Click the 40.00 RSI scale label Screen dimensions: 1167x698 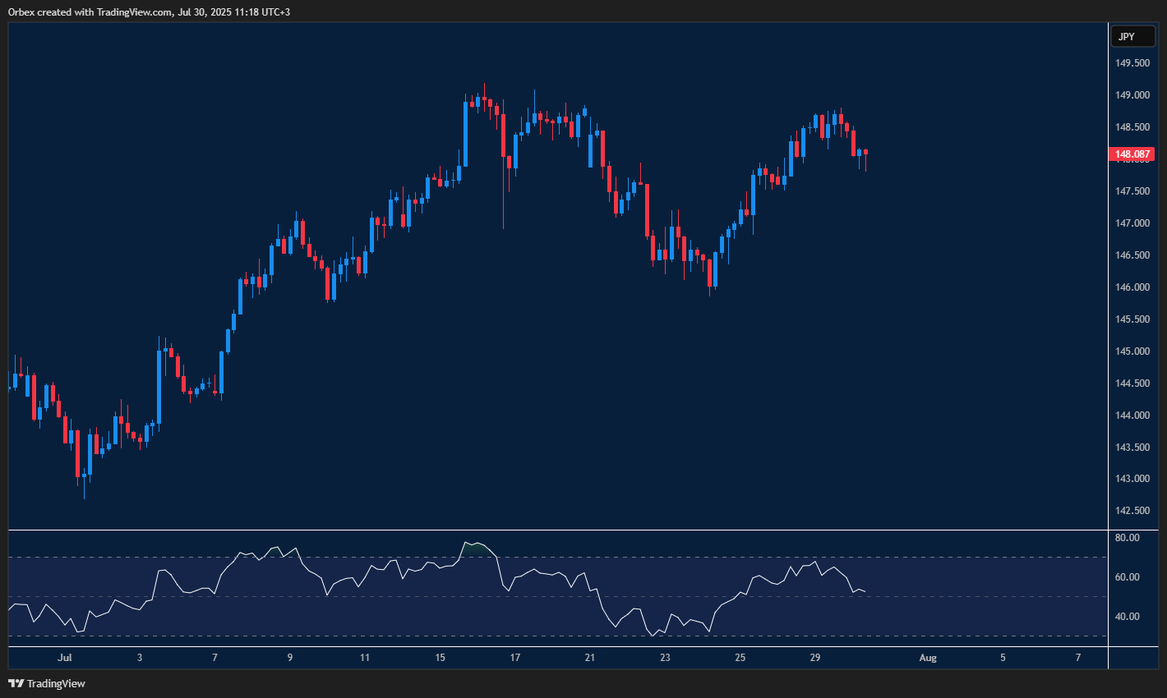[x=1128, y=617]
